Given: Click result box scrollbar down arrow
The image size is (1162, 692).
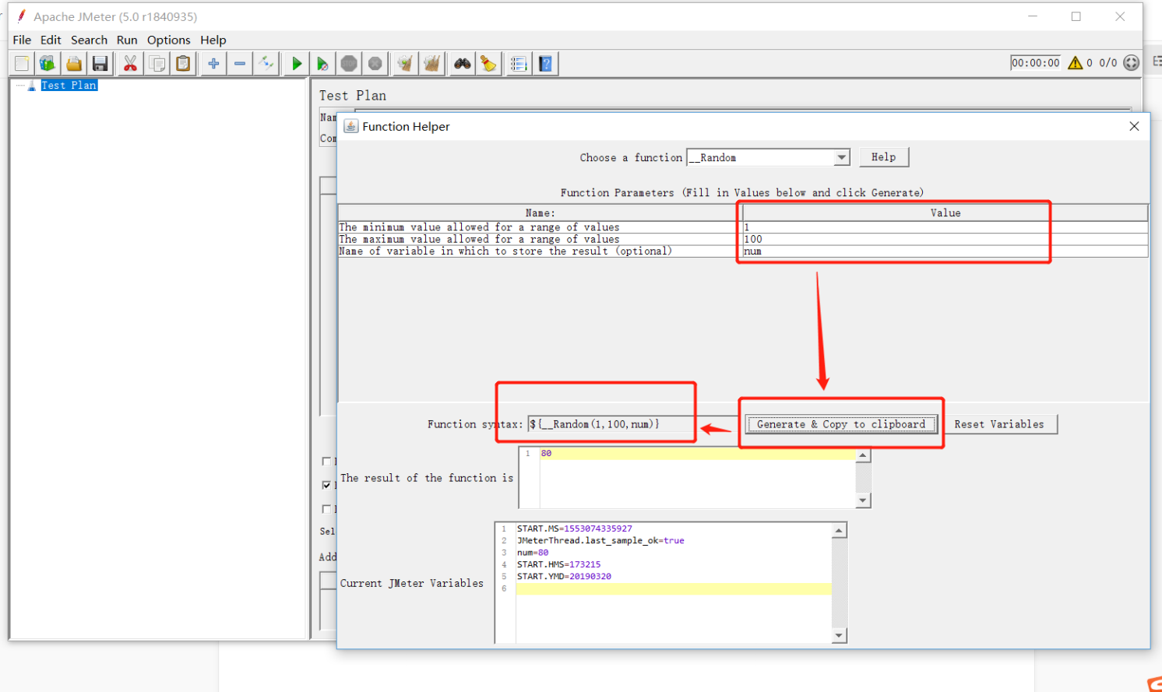Looking at the screenshot, I should (863, 501).
